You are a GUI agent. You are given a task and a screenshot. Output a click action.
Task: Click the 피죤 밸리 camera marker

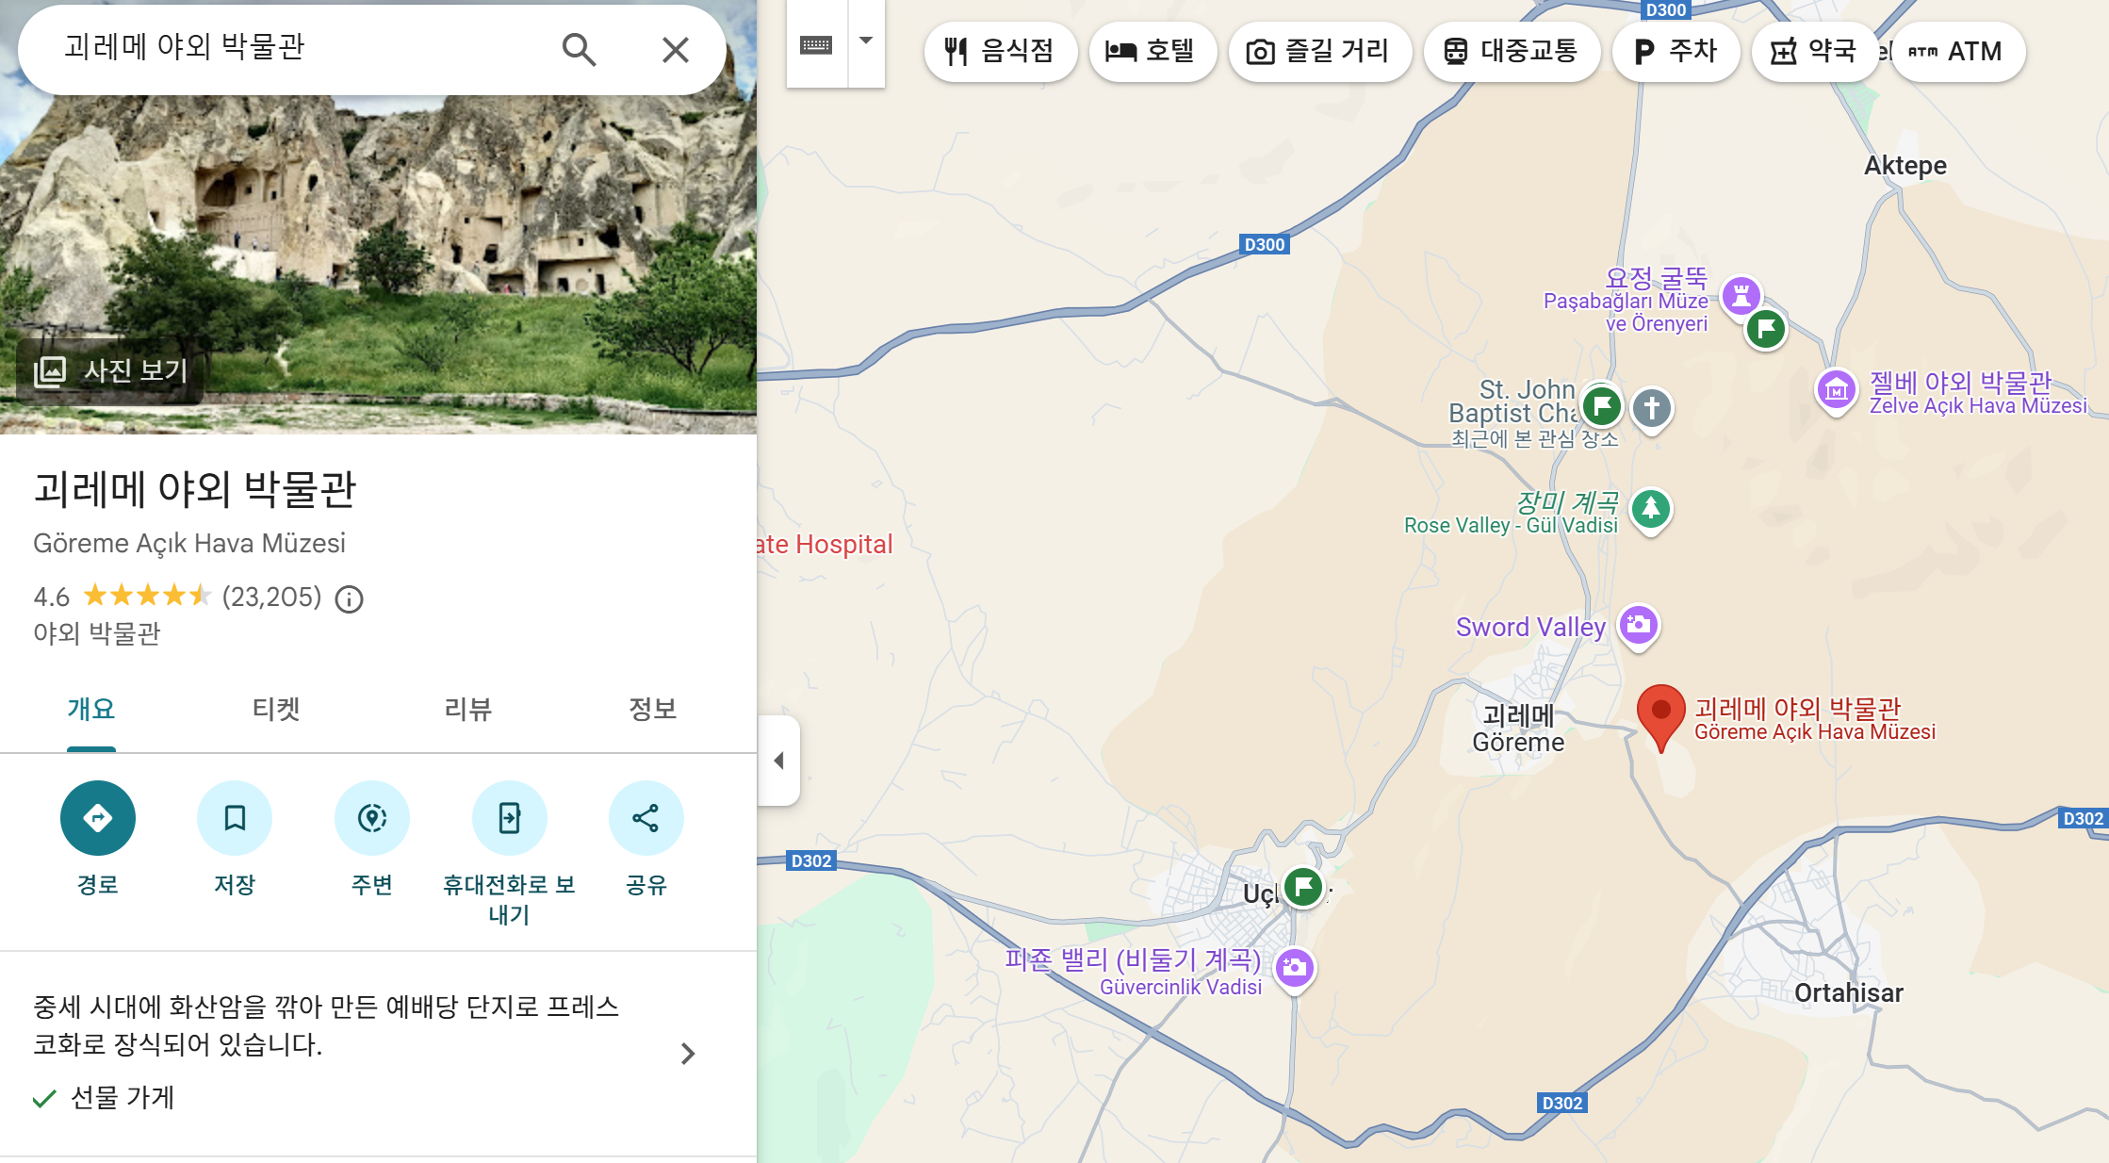(1295, 968)
